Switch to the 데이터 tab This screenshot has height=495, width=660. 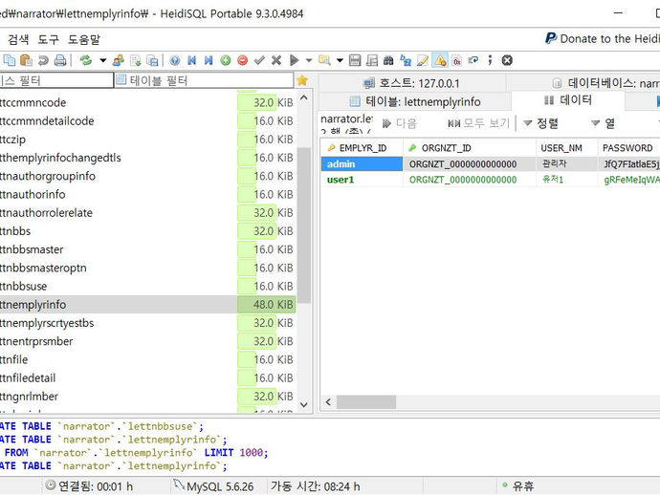(568, 100)
